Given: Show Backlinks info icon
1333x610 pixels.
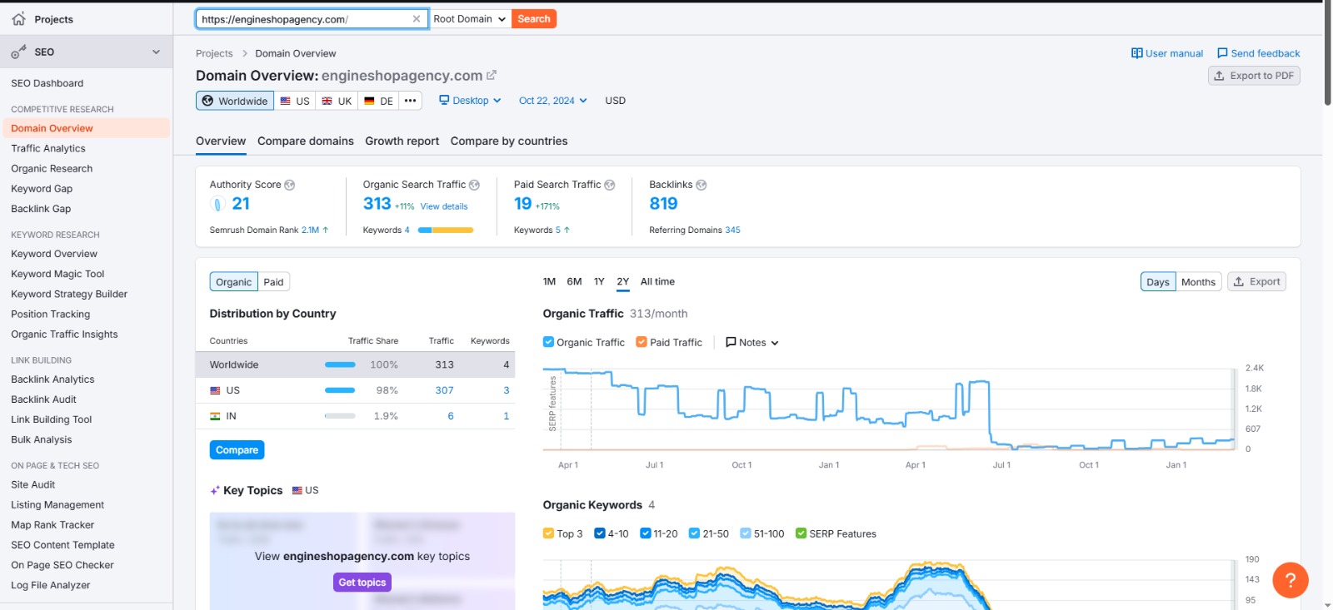Looking at the screenshot, I should 701,185.
